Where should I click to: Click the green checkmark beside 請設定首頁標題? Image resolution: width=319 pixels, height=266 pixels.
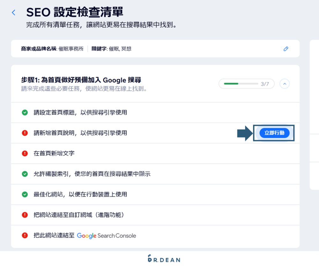25,112
